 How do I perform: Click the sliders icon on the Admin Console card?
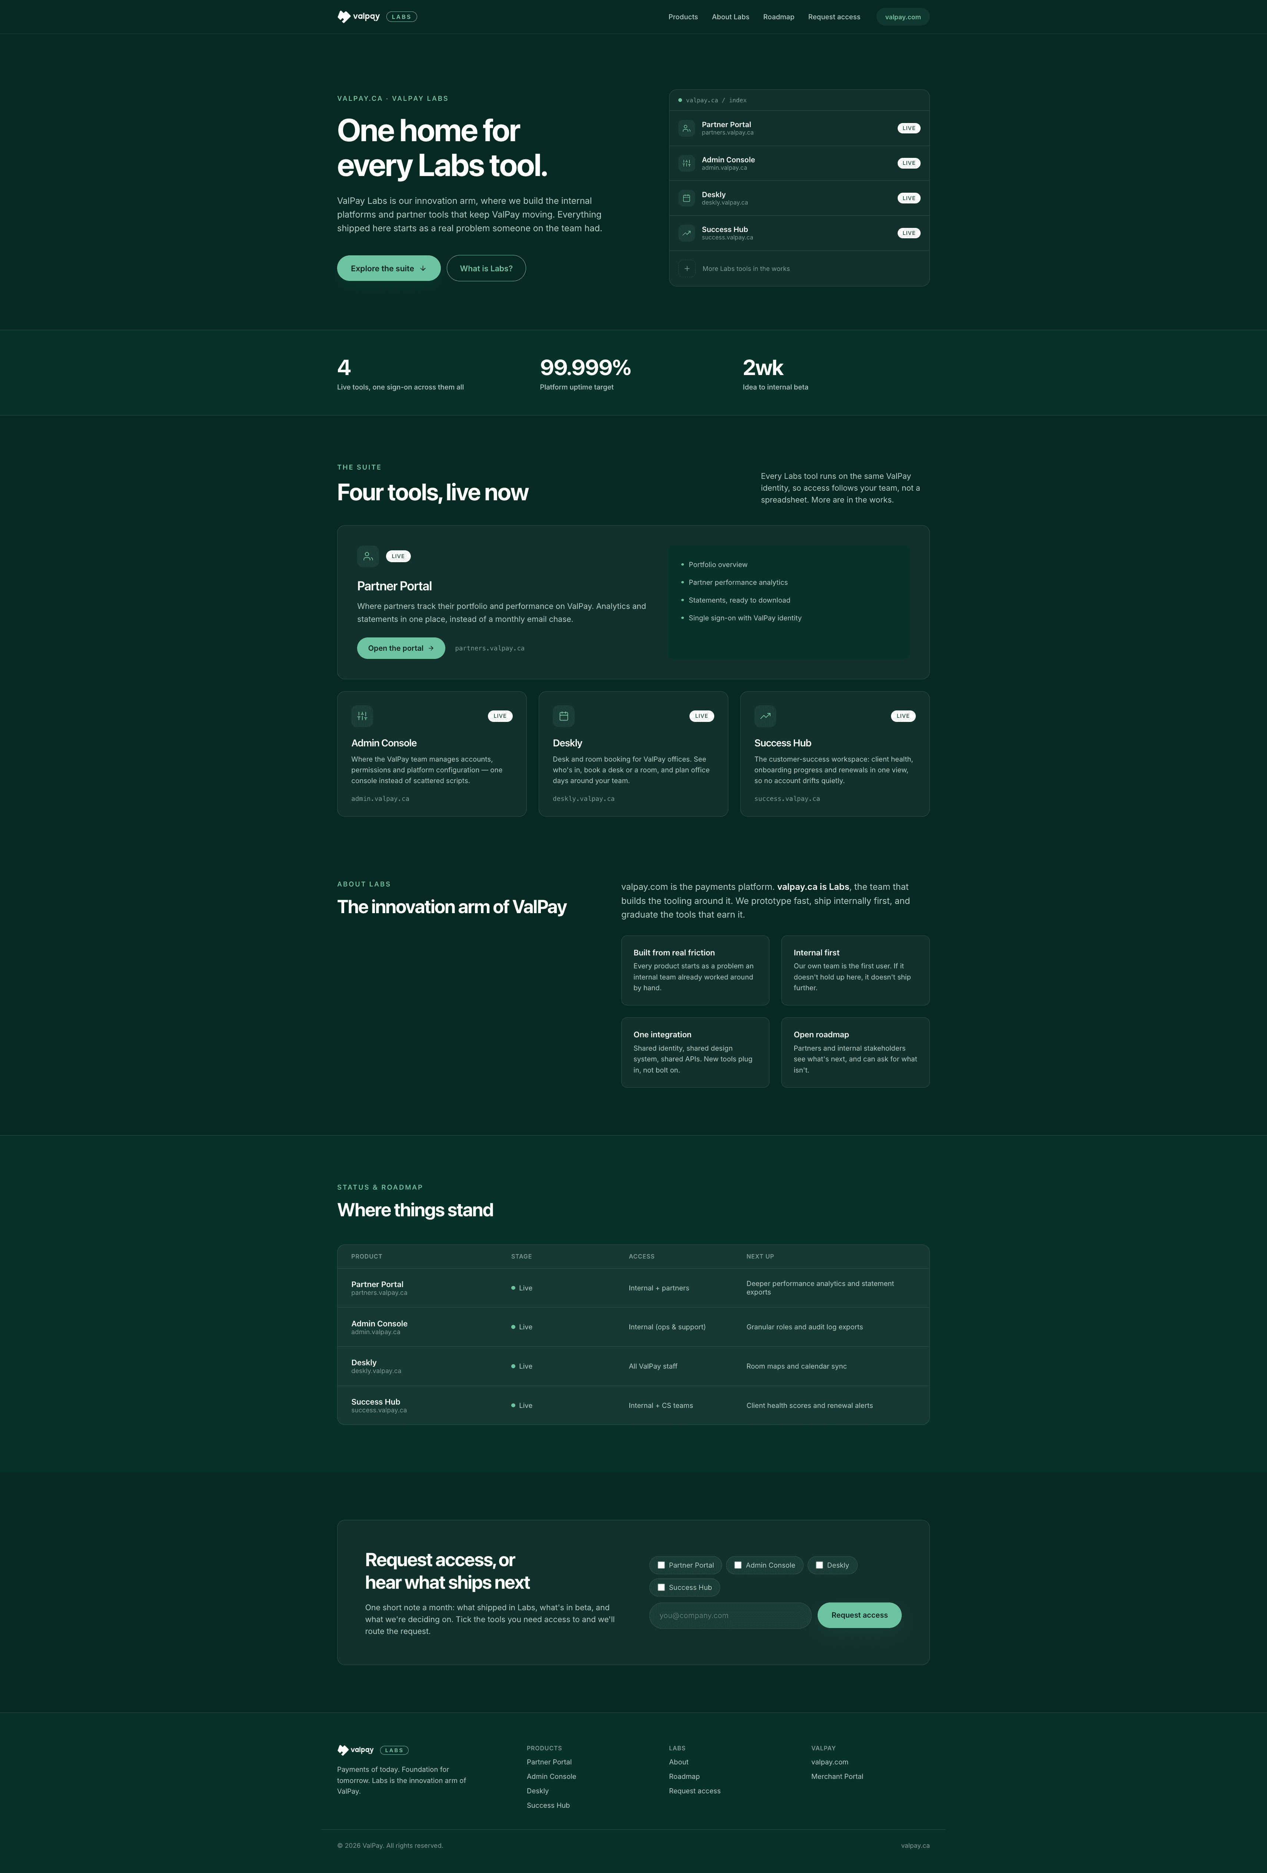tap(362, 716)
